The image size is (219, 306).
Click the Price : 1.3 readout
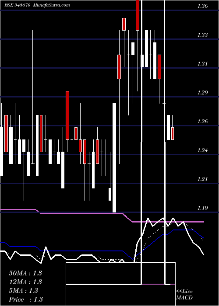(x=25, y=299)
